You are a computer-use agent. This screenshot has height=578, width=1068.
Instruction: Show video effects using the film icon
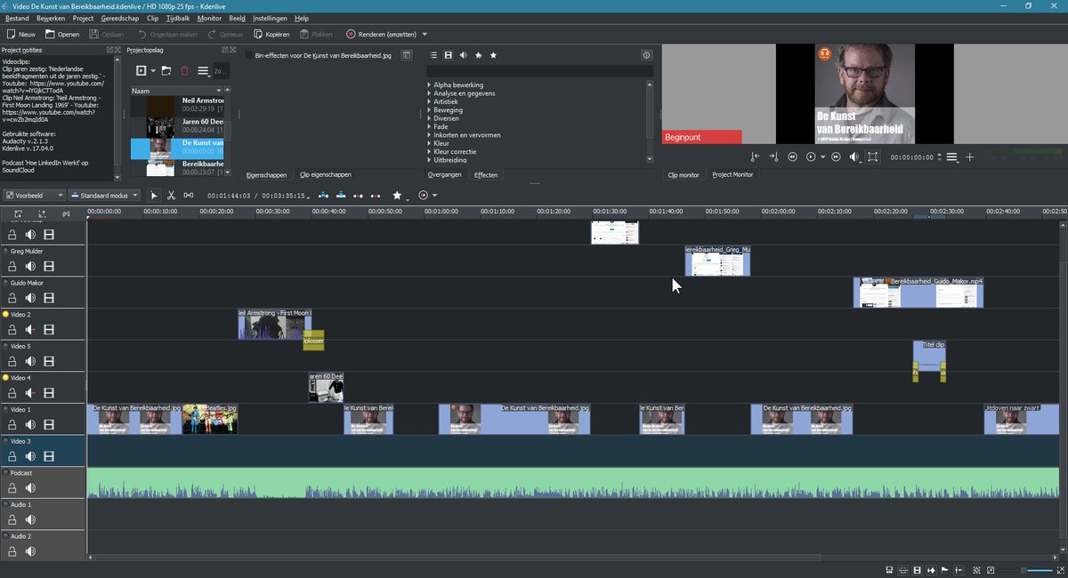pyautogui.click(x=449, y=55)
